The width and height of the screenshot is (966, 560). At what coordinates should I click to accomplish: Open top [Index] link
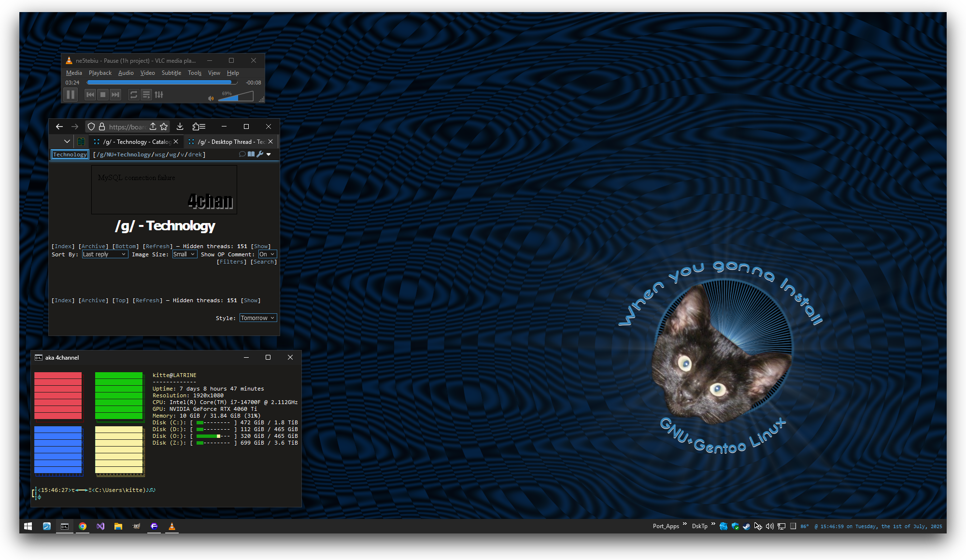click(63, 246)
